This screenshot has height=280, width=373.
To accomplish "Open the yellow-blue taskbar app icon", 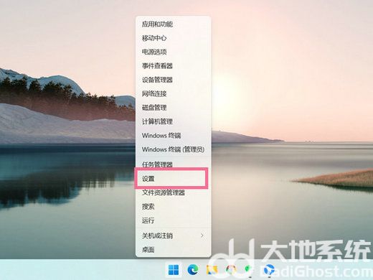I will tap(212, 270).
